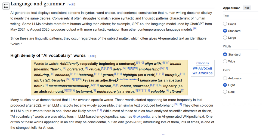The width and height of the screenshot is (272, 135).
Task: Select Small text size
Action: (225, 24)
